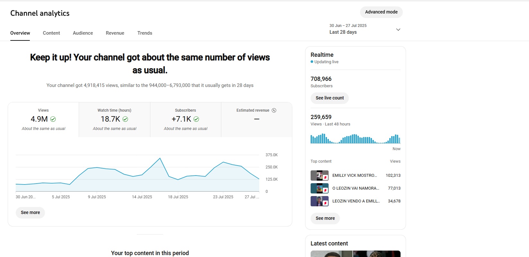Switch to the Audience tab
Image resolution: width=529 pixels, height=257 pixels.
[83, 33]
